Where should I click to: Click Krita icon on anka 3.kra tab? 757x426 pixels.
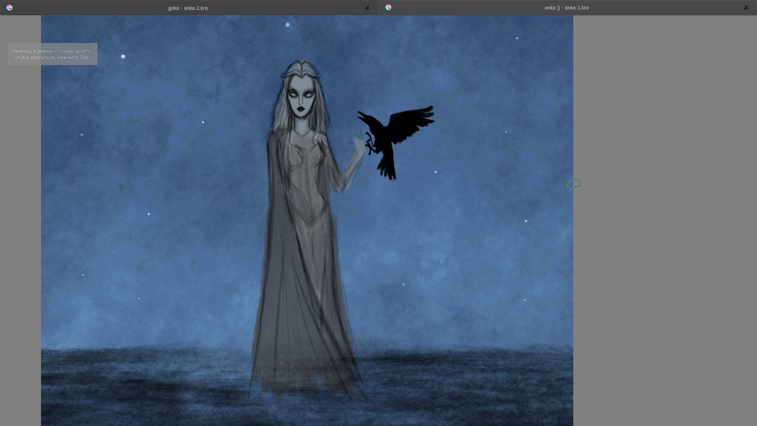click(x=388, y=7)
